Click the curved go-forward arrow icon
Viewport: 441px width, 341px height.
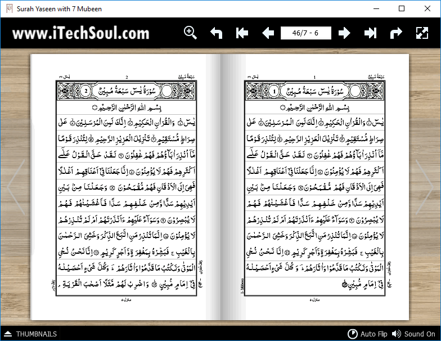pyautogui.click(x=396, y=33)
